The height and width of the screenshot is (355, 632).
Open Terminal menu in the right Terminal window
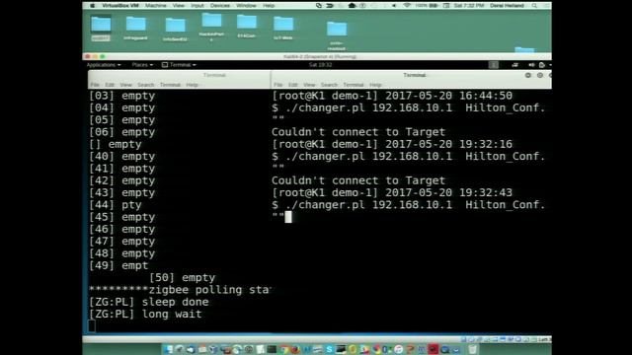[354, 85]
